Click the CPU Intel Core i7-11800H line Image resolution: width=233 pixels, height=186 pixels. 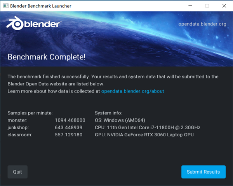[x=147, y=127]
